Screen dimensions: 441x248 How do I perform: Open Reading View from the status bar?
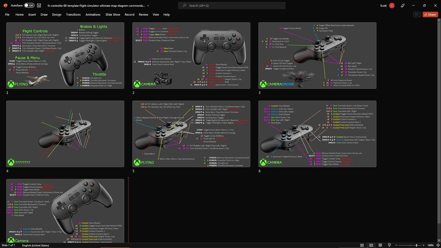click(380, 245)
